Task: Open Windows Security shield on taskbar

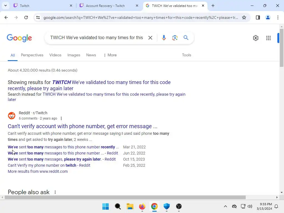Action: pos(166,206)
